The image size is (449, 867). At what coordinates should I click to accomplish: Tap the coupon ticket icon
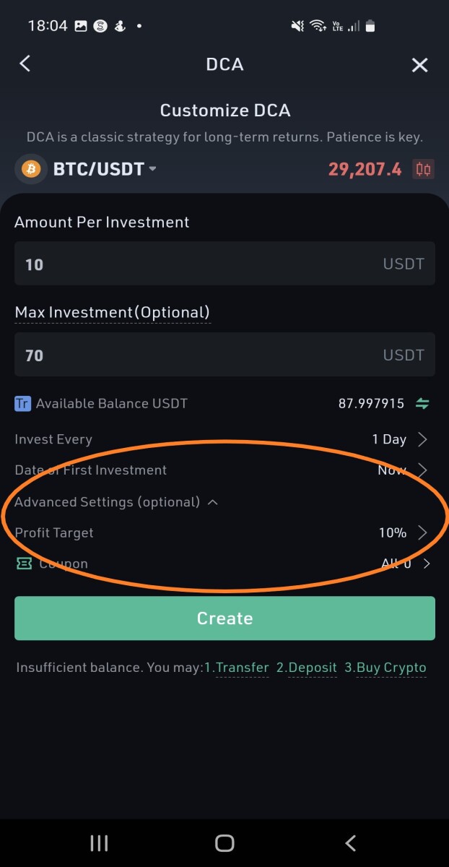tap(24, 564)
